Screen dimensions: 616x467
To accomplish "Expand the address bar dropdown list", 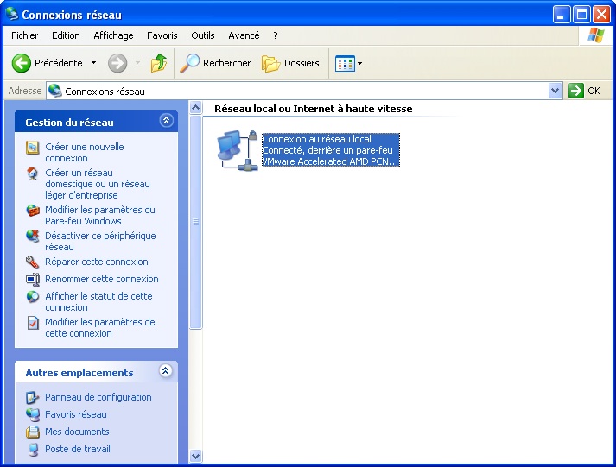I will [x=555, y=91].
